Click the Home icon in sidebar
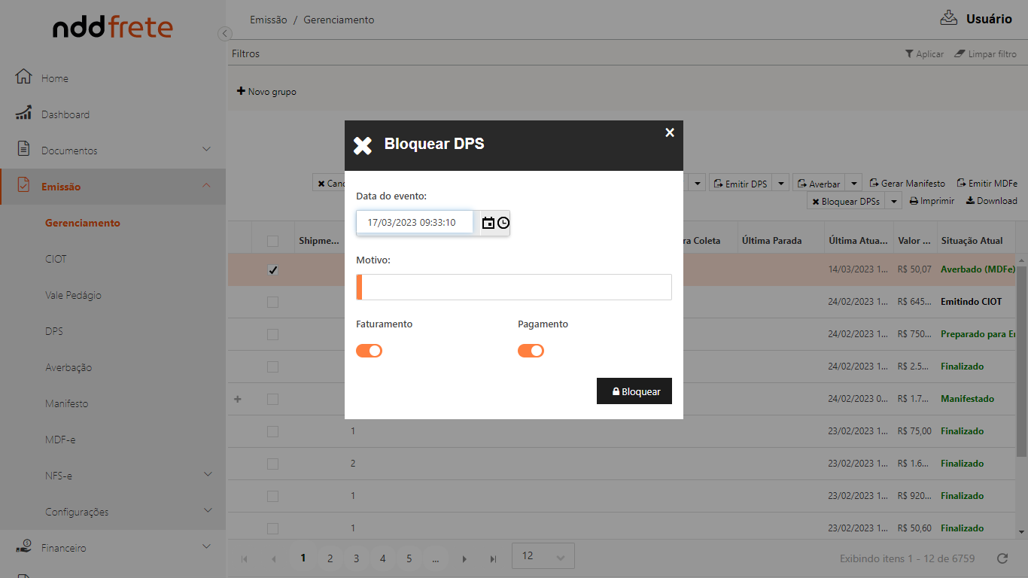This screenshot has height=578, width=1028. [x=23, y=78]
